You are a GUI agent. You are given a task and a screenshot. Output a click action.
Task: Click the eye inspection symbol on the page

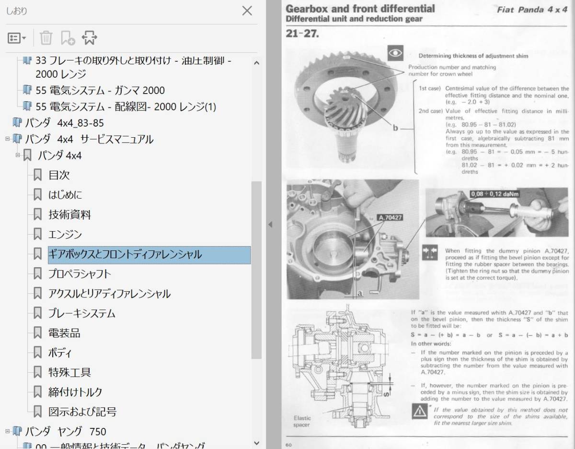click(395, 53)
